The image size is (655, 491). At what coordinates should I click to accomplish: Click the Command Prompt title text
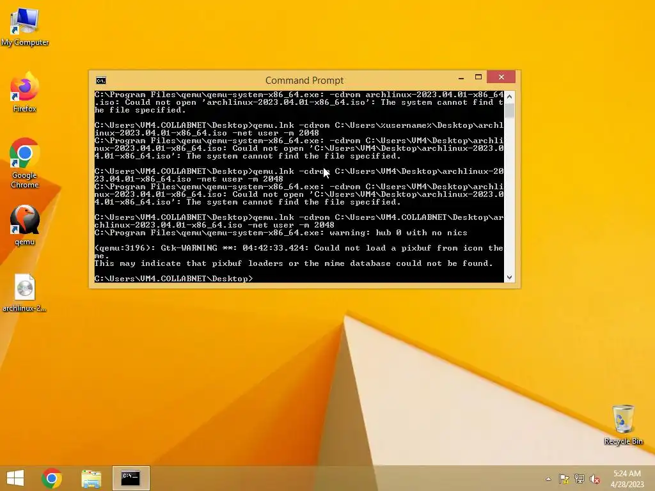(x=304, y=80)
